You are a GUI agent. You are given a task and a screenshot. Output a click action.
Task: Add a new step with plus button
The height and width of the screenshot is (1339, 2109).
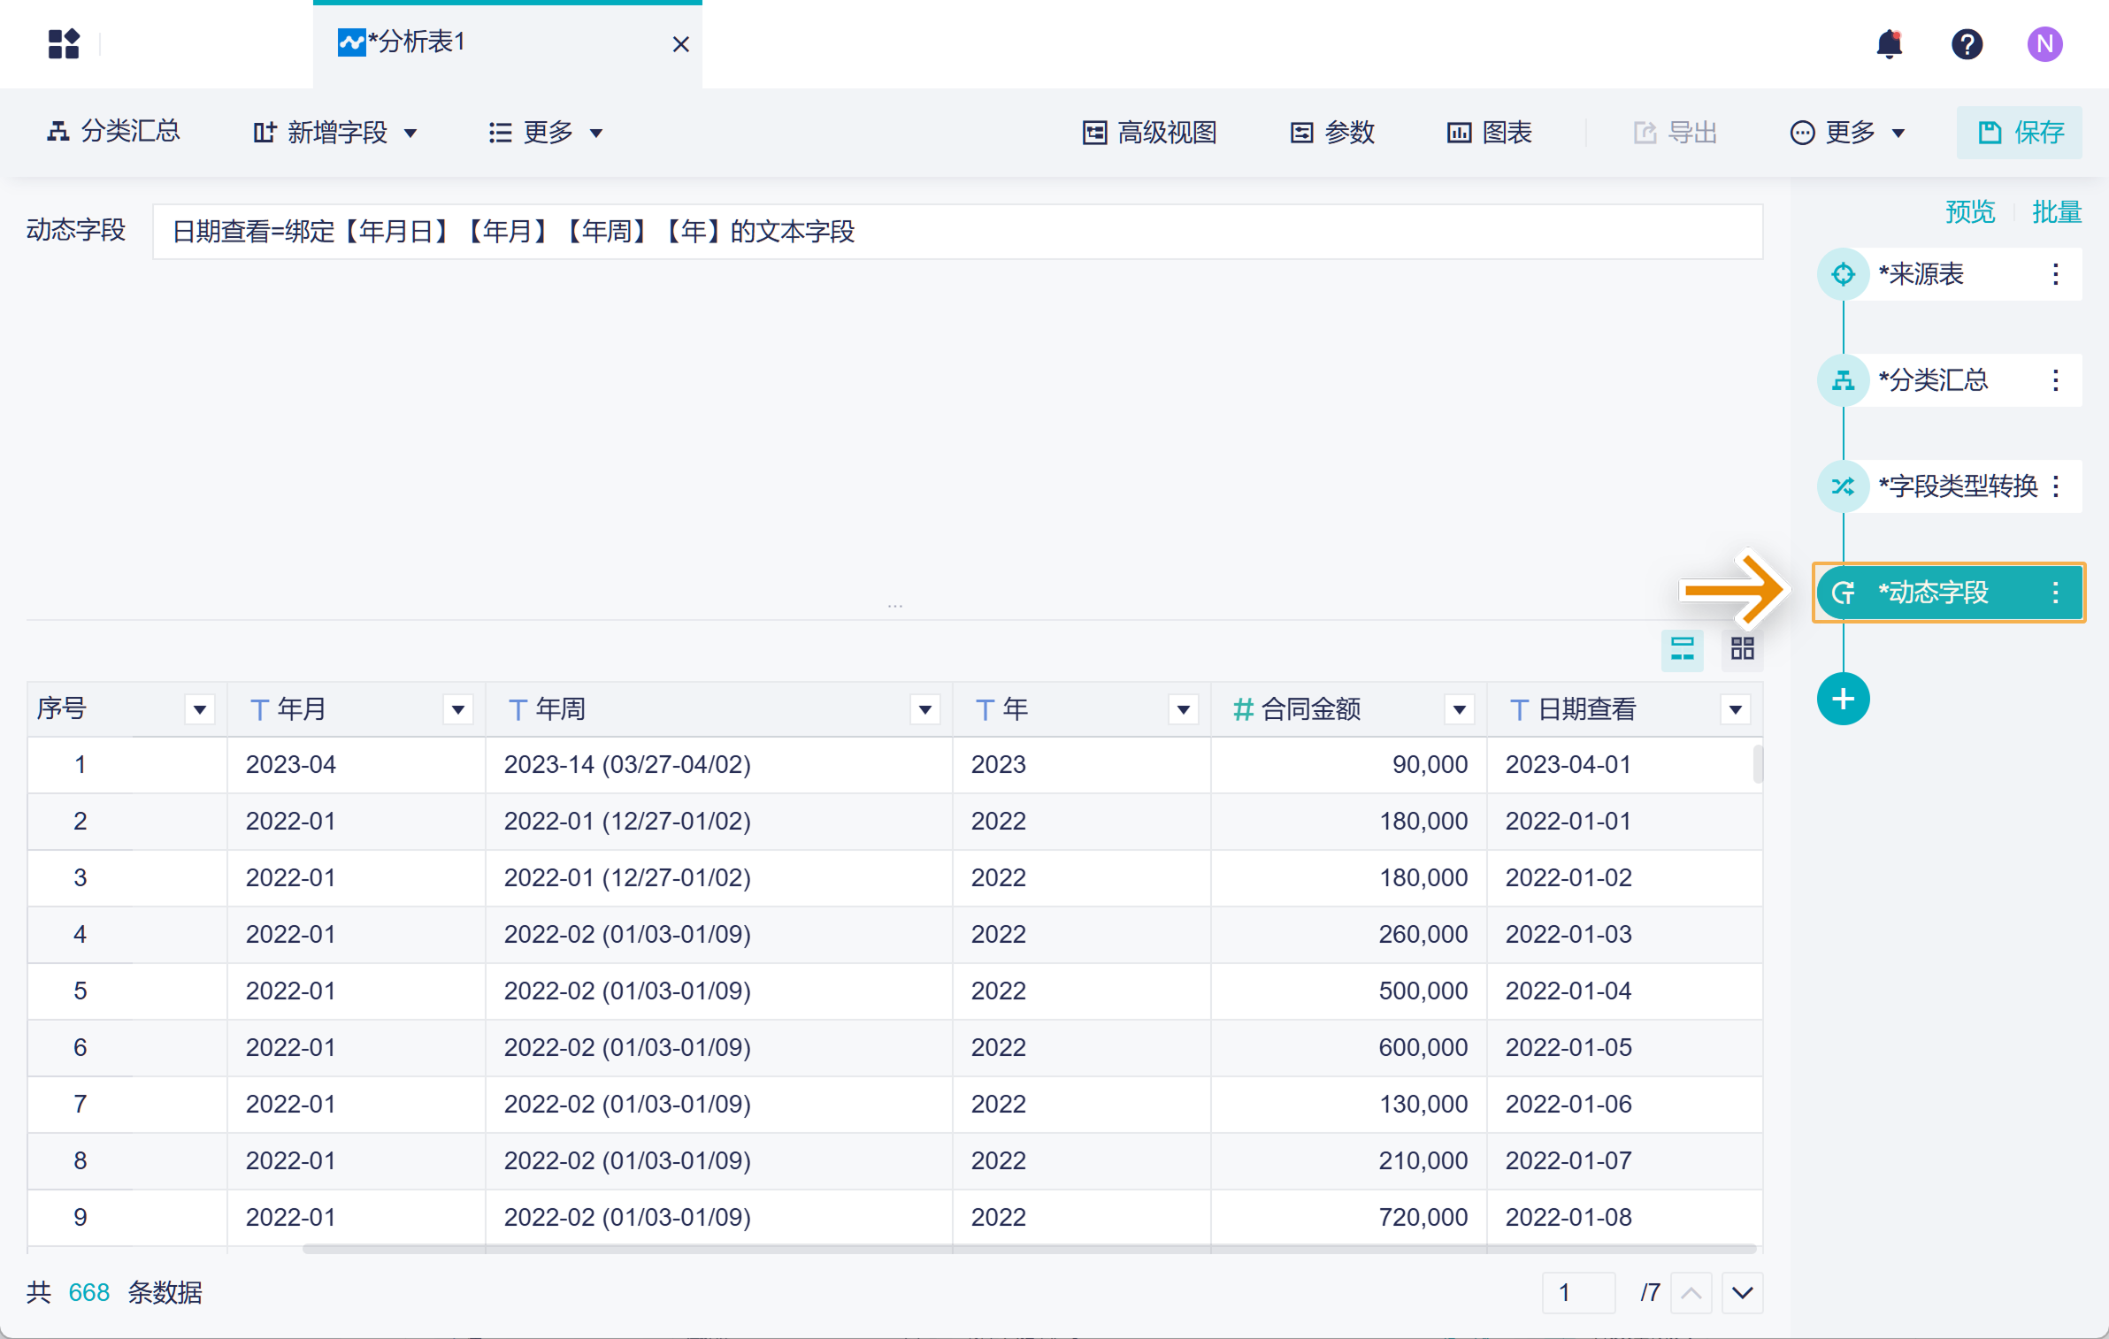click(1843, 700)
